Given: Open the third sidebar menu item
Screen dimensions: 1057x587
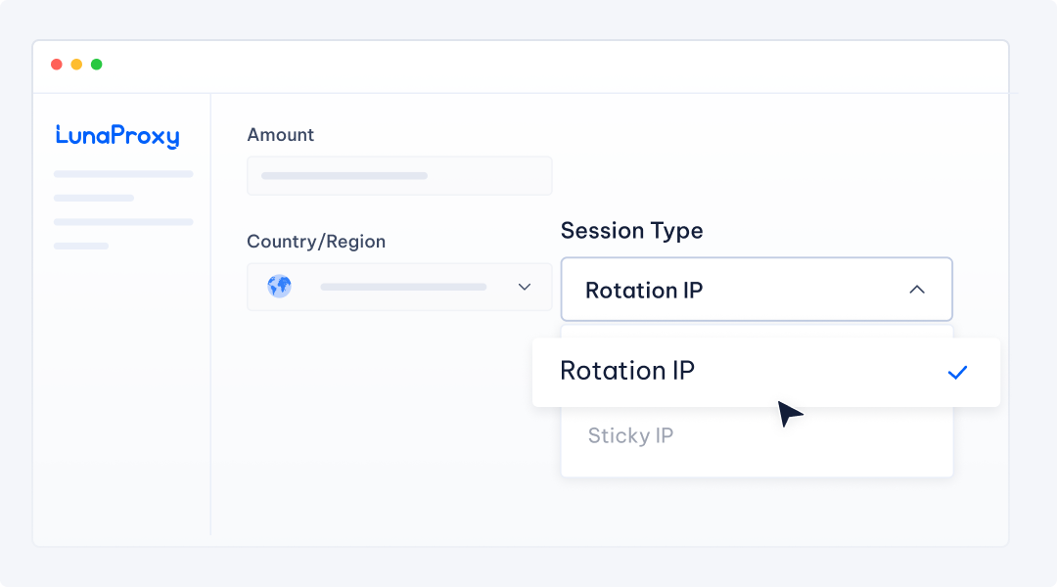Looking at the screenshot, I should click(x=123, y=222).
